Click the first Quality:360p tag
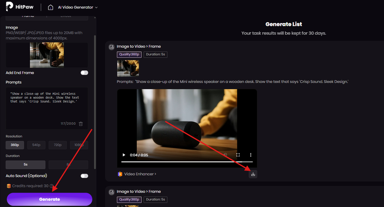Screen dimensions: 384x207 [x=129, y=54]
